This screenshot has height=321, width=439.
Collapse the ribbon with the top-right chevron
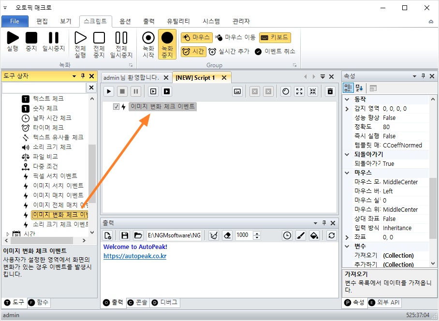pyautogui.click(x=431, y=22)
